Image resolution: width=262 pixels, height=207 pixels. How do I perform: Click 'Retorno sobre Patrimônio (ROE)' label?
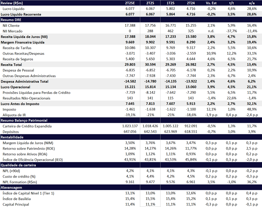click(x=29, y=149)
